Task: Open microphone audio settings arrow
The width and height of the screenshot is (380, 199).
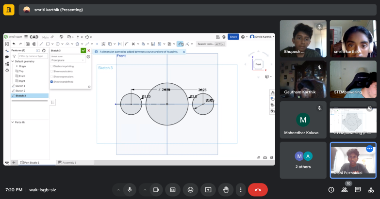Action: point(118,190)
